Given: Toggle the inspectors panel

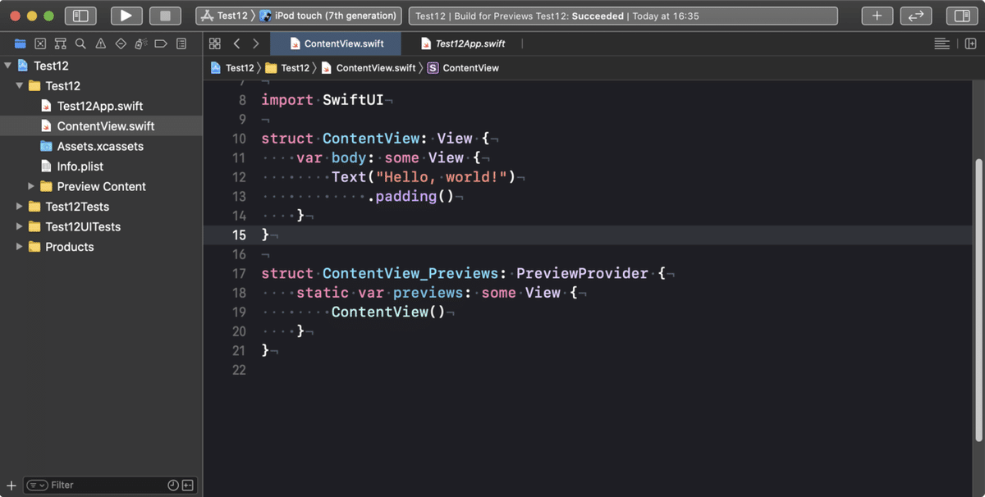Looking at the screenshot, I should [x=962, y=16].
